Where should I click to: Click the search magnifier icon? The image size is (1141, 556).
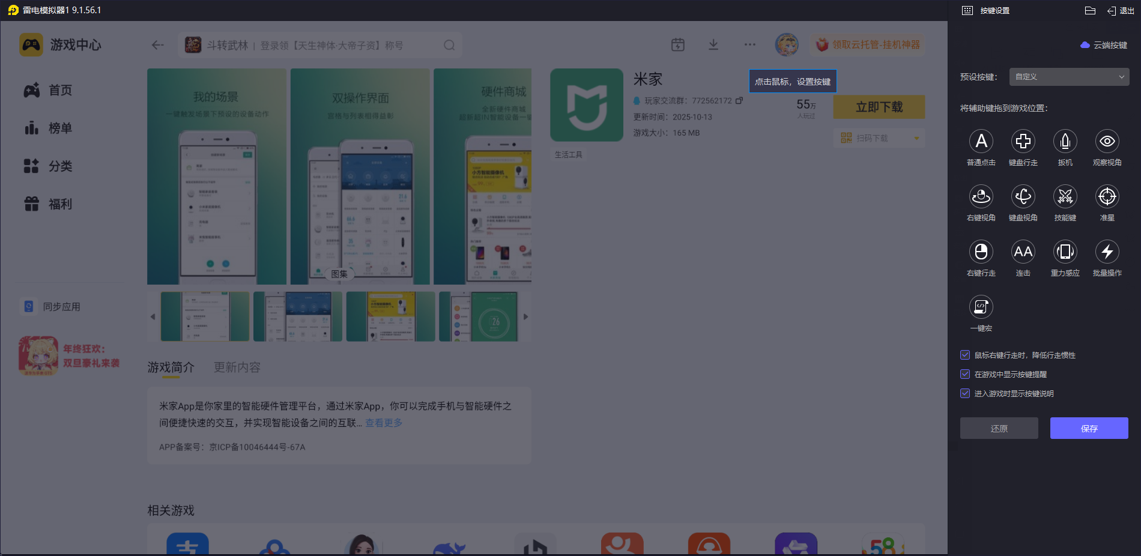click(449, 45)
